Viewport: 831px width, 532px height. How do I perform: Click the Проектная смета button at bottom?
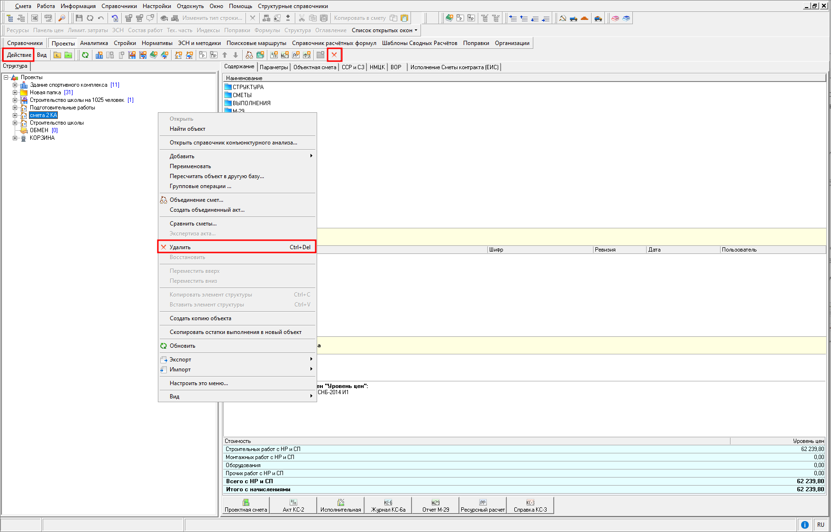(246, 505)
